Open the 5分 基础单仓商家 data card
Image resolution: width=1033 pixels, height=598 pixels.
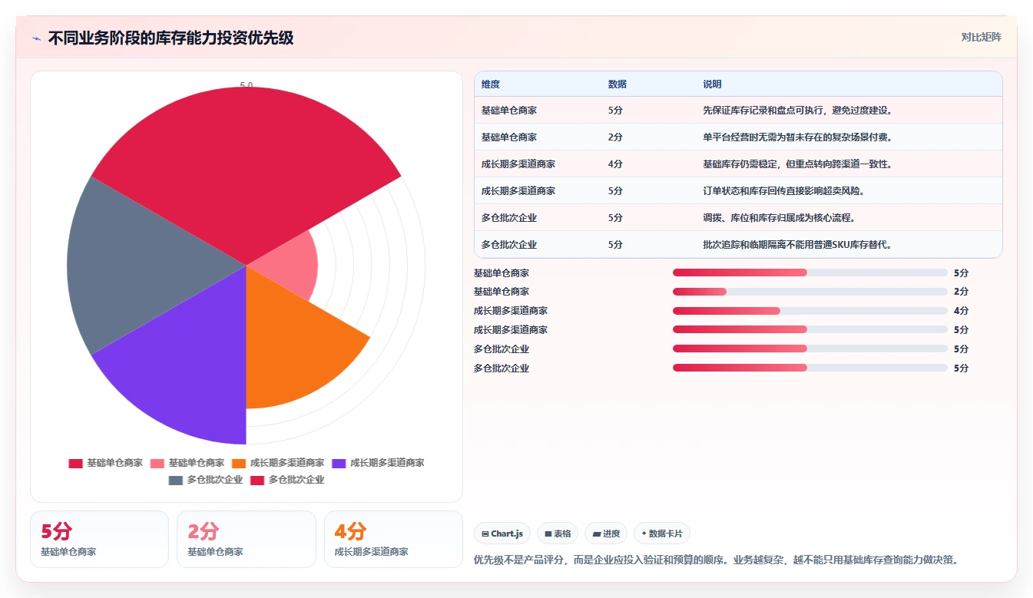(x=99, y=539)
